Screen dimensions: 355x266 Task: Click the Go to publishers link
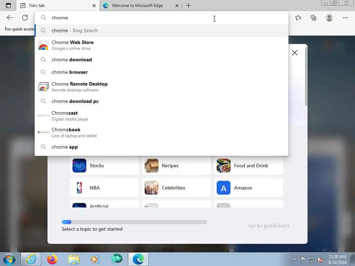(269, 226)
